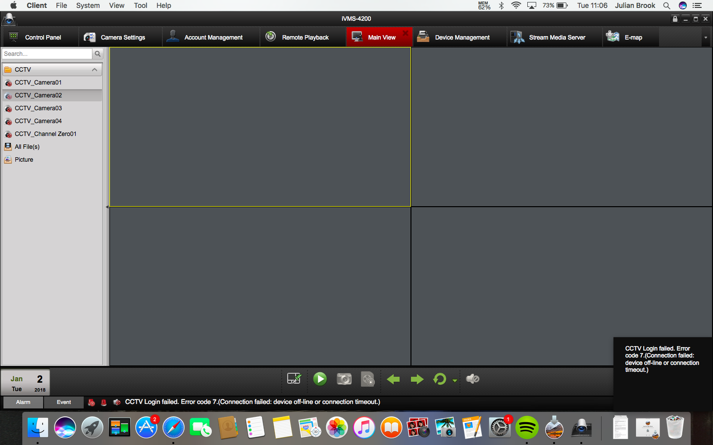713x445 pixels.
Task: Toggle the audio mute speaker icon
Action: point(473,379)
